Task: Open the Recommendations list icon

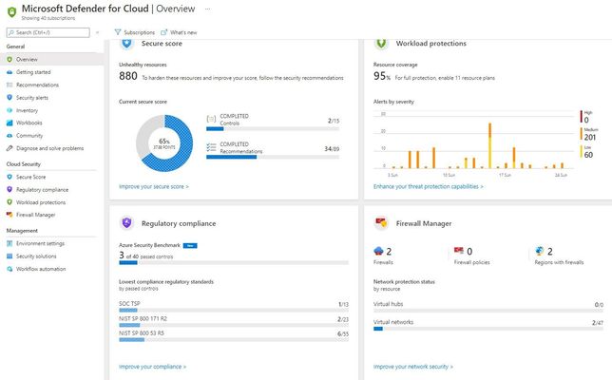Action: (x=10, y=85)
